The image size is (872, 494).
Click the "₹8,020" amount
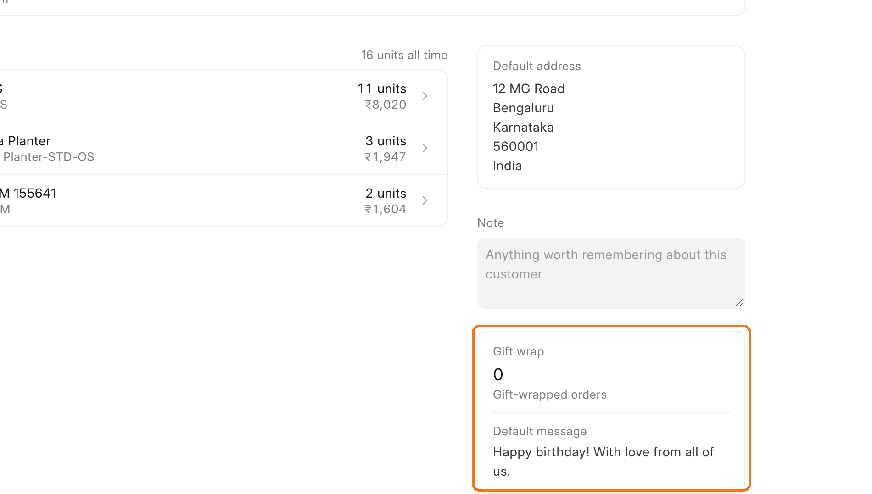[x=386, y=105]
